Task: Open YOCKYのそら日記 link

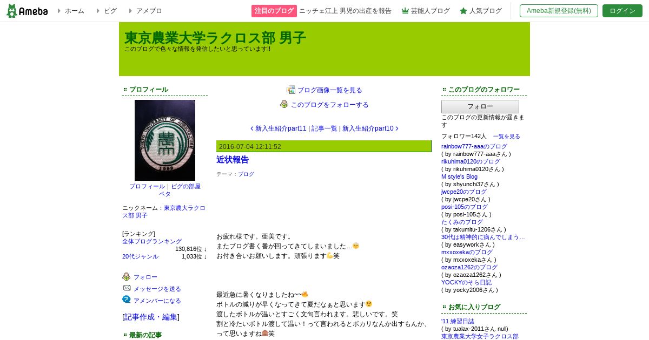Action: 466,282
